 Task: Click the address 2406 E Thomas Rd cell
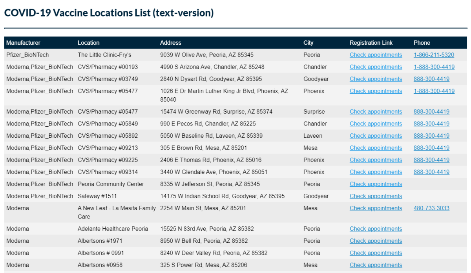pos(211,160)
